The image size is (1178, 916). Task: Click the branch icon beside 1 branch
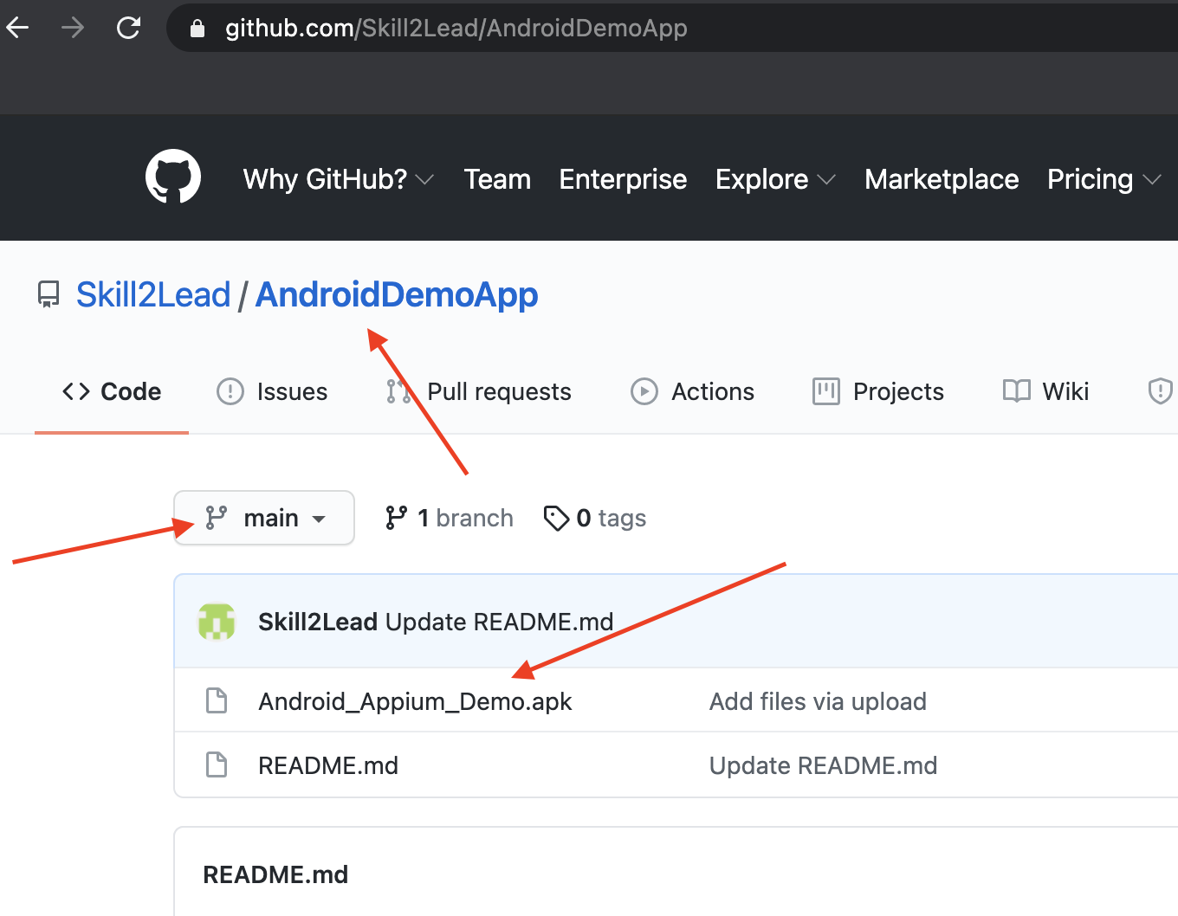[x=398, y=517]
